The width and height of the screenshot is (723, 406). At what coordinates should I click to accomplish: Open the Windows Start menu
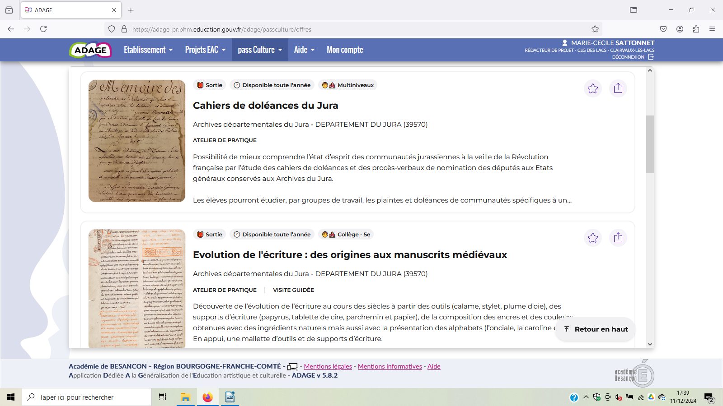point(11,397)
